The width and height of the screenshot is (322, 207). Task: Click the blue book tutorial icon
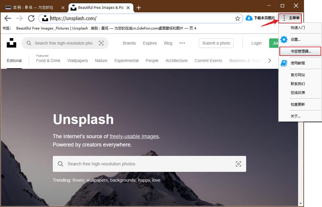click(x=284, y=63)
